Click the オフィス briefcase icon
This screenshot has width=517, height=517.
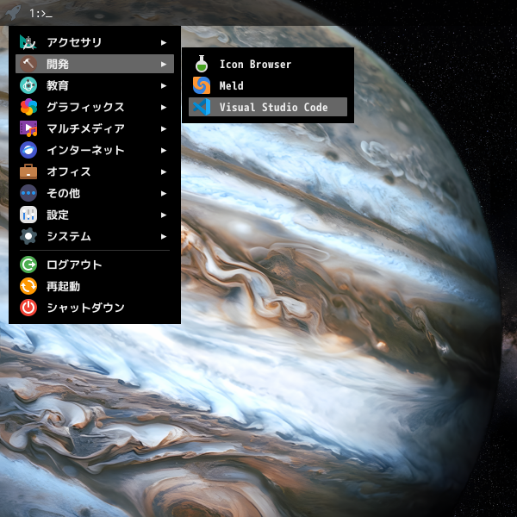coord(28,171)
